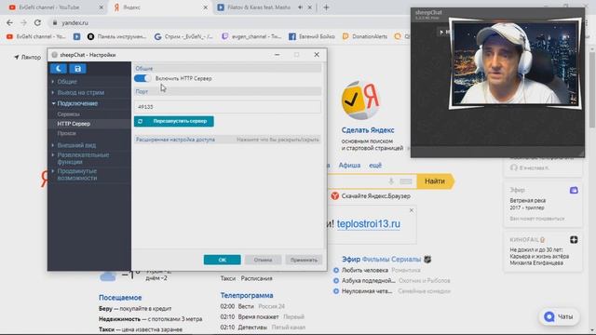596x335 pixels.
Task: Open the Эфир section link
Action: [x=351, y=259]
